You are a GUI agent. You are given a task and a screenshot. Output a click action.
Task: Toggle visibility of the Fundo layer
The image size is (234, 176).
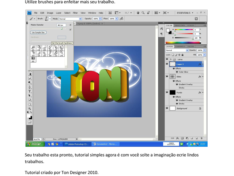point(167,93)
